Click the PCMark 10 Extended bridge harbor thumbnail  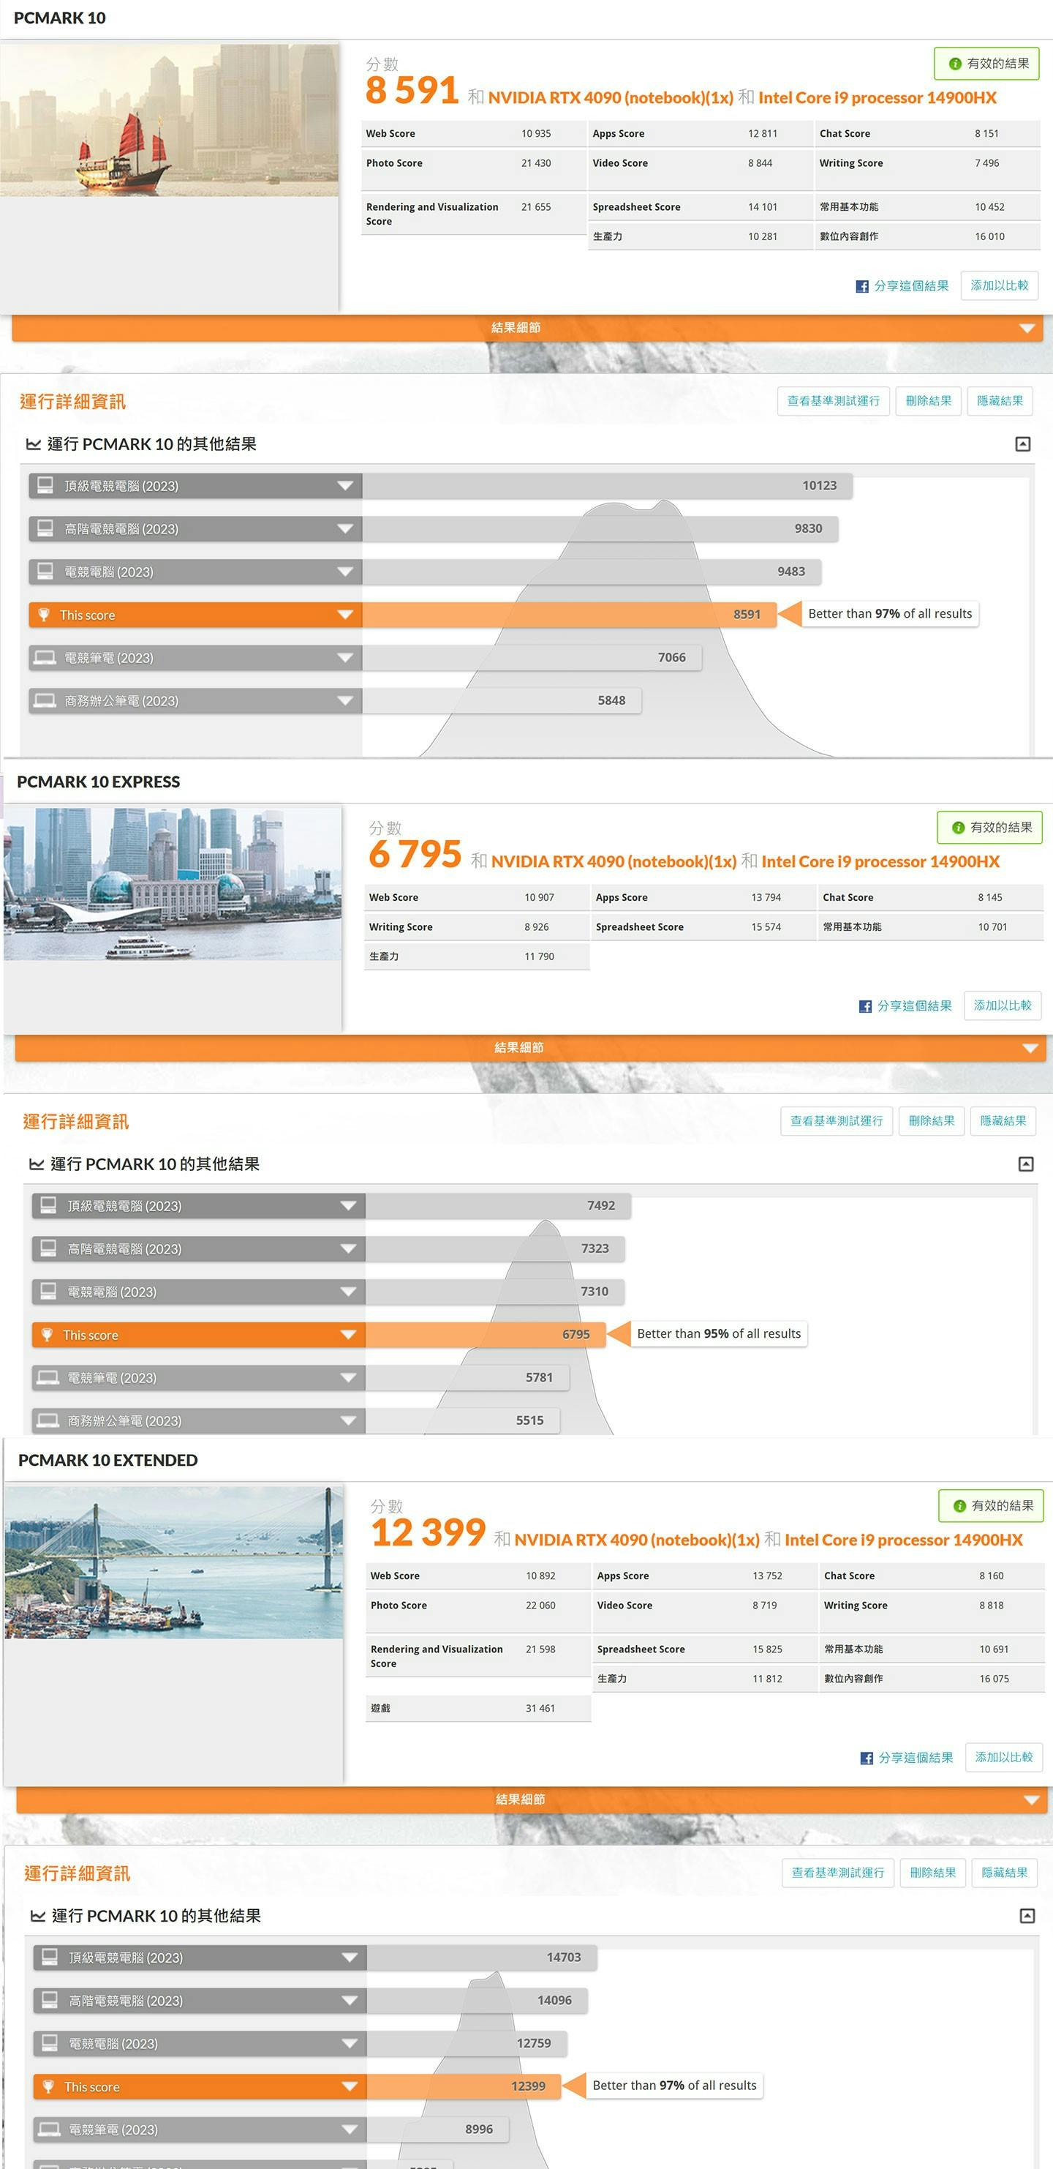(174, 1562)
